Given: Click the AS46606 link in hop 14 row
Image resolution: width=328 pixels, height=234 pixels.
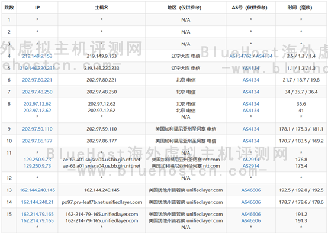Looking at the screenshot, I should coord(251,202).
